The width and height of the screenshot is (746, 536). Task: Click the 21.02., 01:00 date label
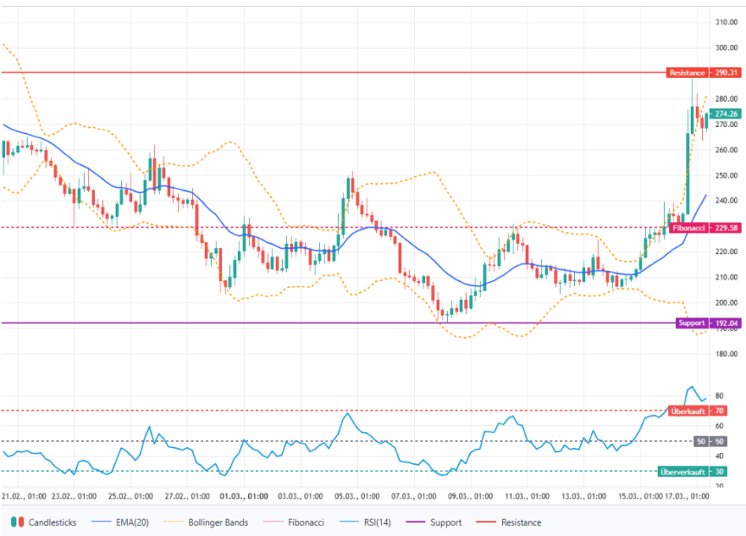[x=24, y=497]
